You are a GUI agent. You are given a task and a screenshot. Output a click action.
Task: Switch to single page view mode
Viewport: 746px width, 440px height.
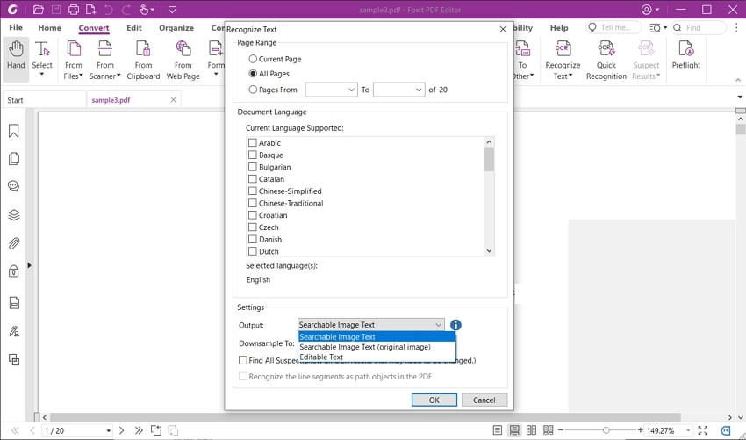tap(497, 430)
